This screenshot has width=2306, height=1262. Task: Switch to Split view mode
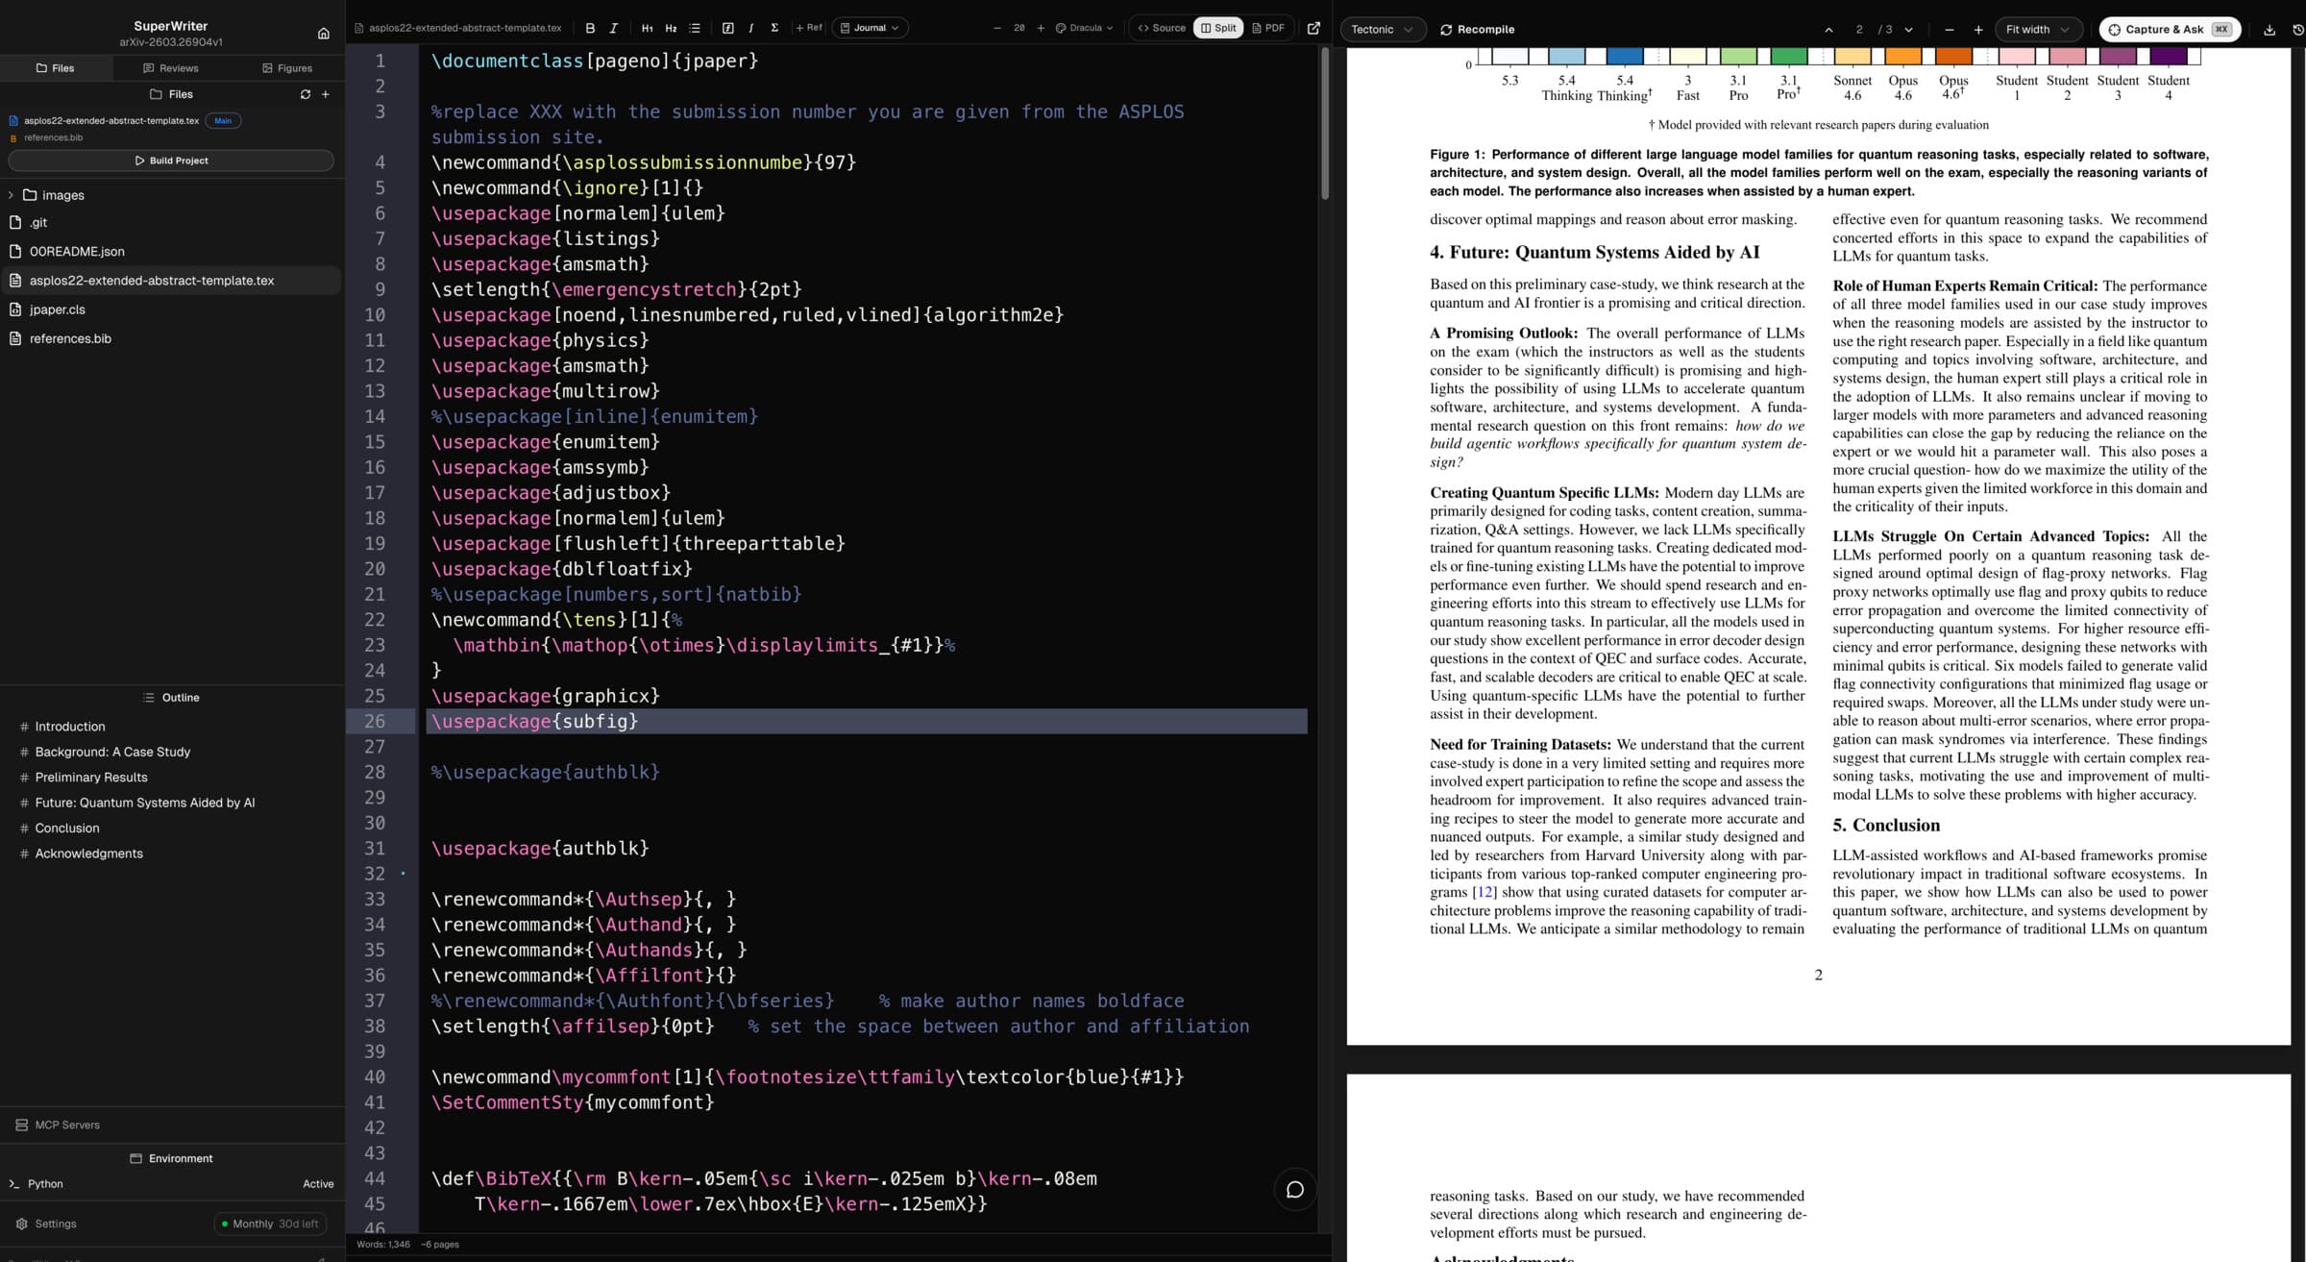1218,28
